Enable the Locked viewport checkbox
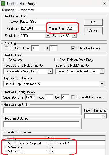The width and height of the screenshot is (109, 155). (6, 48)
